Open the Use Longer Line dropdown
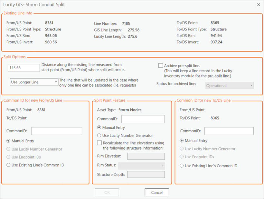 pos(34,82)
